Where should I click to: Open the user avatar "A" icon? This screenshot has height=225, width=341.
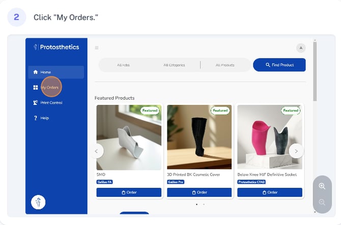pyautogui.click(x=301, y=48)
